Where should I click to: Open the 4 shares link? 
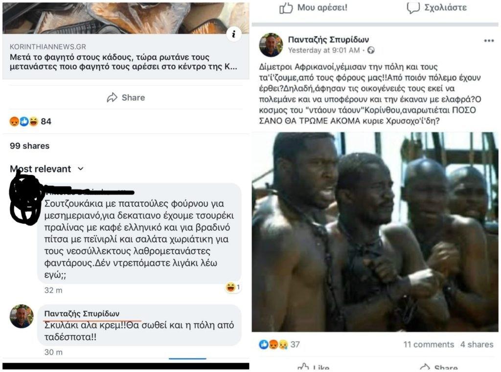tap(477, 345)
